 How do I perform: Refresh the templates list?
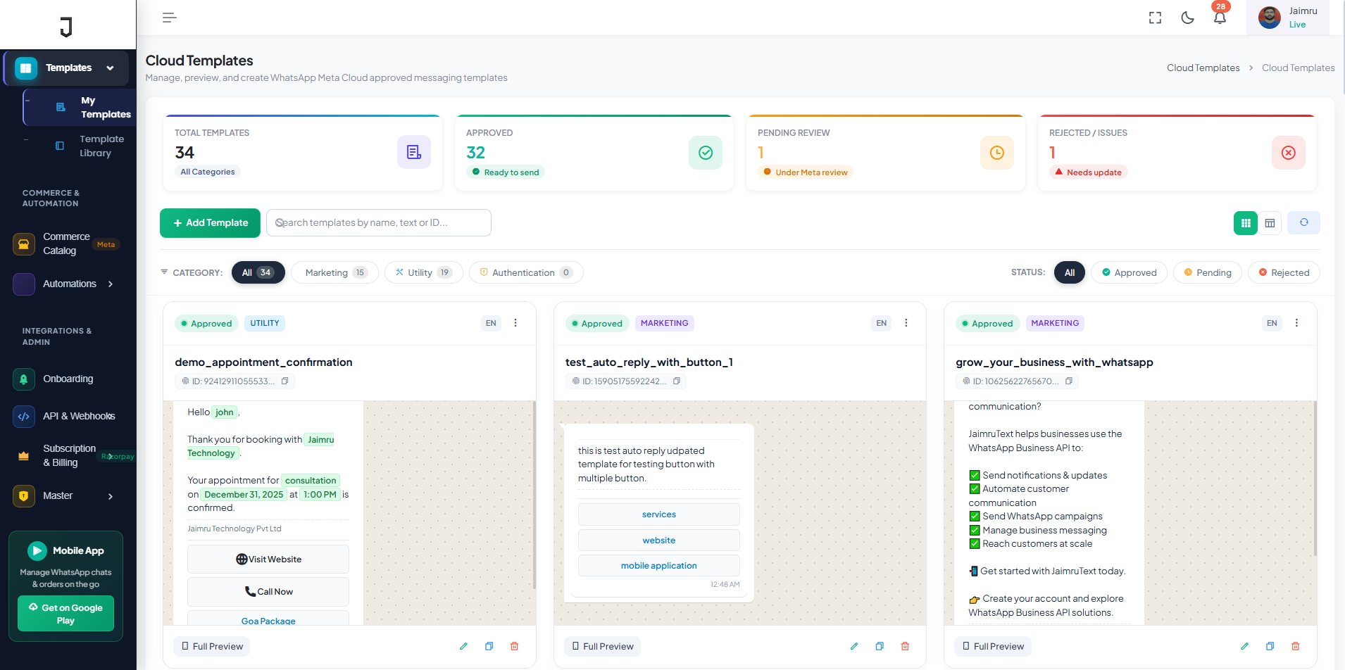click(x=1303, y=222)
